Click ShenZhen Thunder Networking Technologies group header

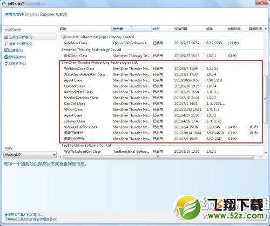pyautogui.click(x=99, y=63)
